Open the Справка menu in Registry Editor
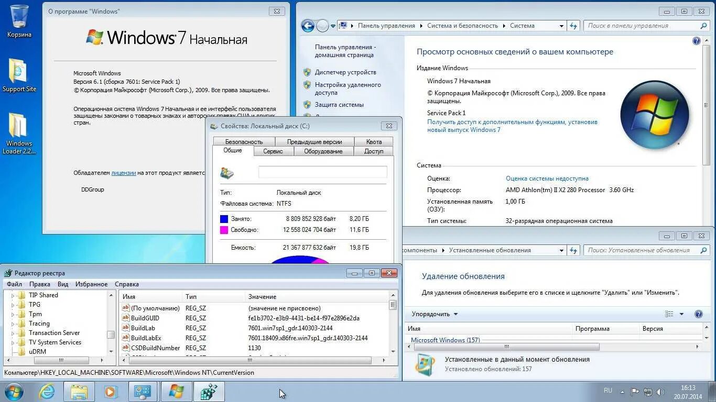 (127, 284)
